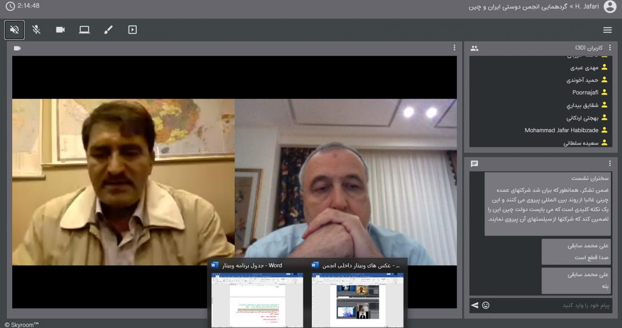The width and height of the screenshot is (622, 328).
Task: Click the chat panel message icon
Action: click(x=474, y=164)
